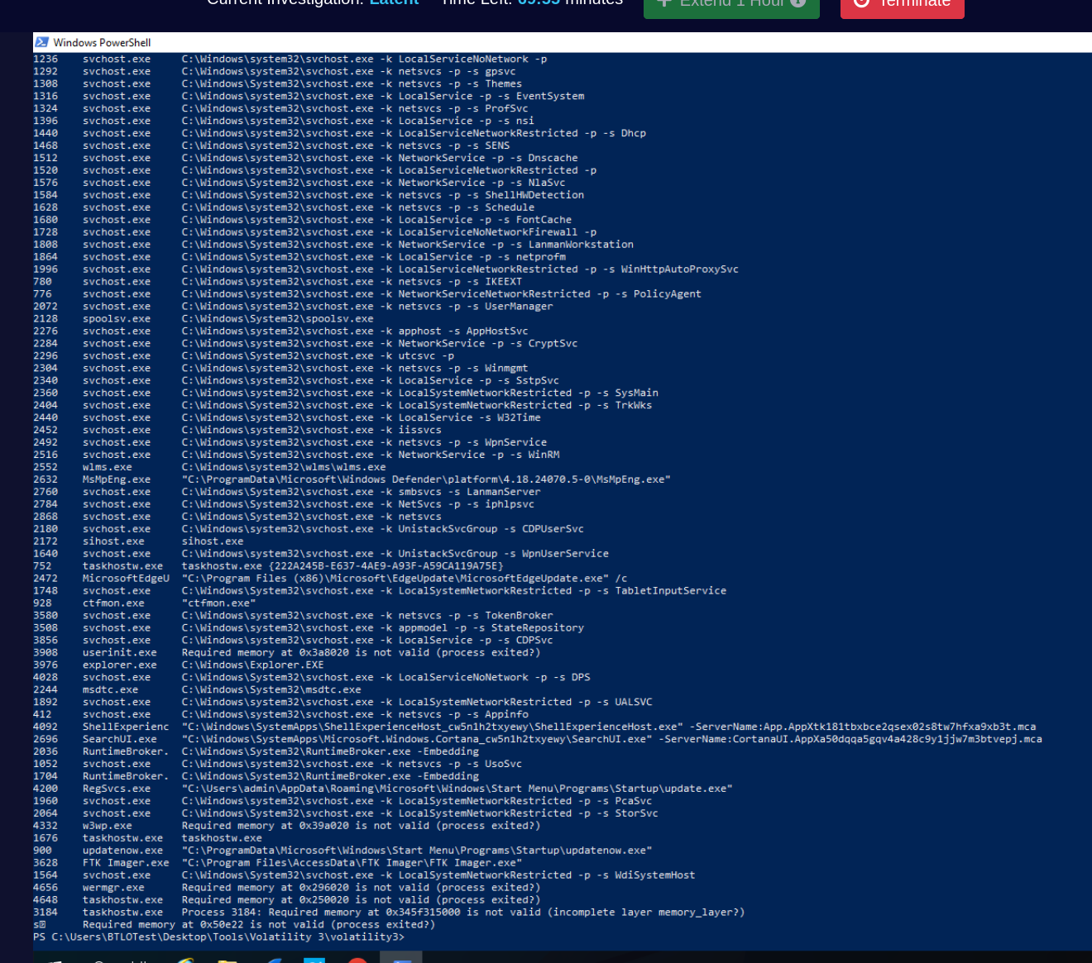This screenshot has height=963, width=1092.
Task: Click the wlms.exe process row
Action: click(108, 467)
